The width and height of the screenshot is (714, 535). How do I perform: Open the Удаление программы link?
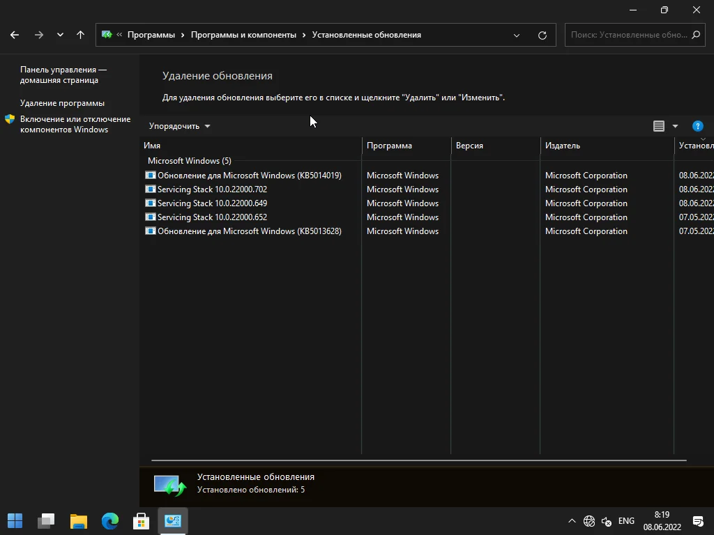pyautogui.click(x=62, y=103)
